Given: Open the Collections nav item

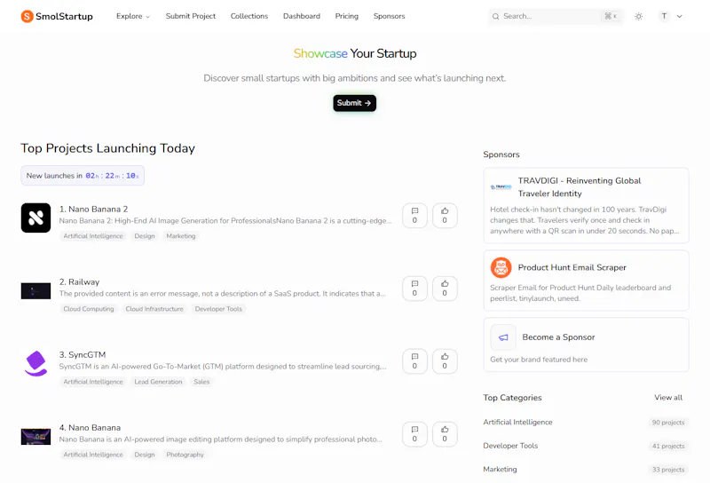Looking at the screenshot, I should coord(249,16).
